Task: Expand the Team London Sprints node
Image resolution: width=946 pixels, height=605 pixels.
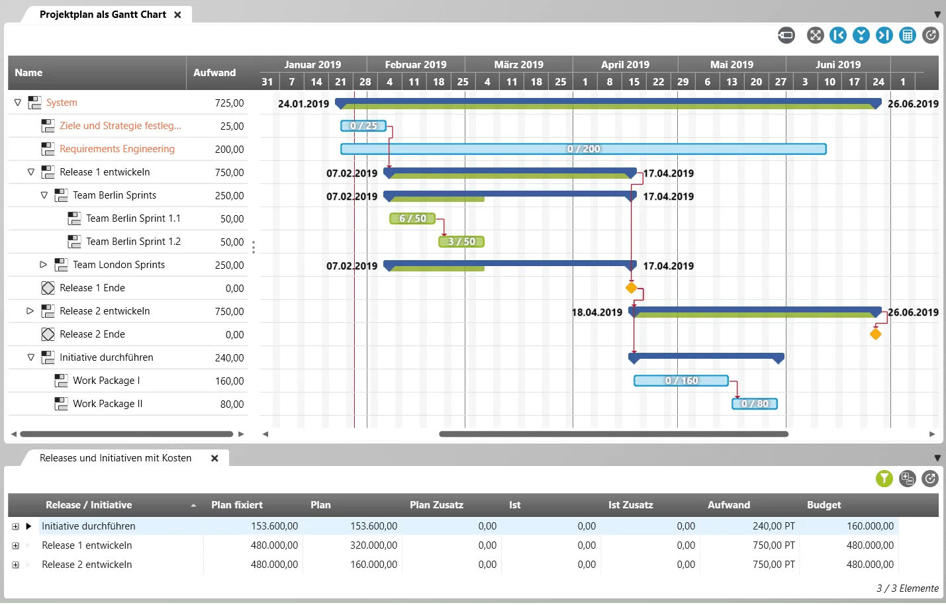Action: coord(44,265)
